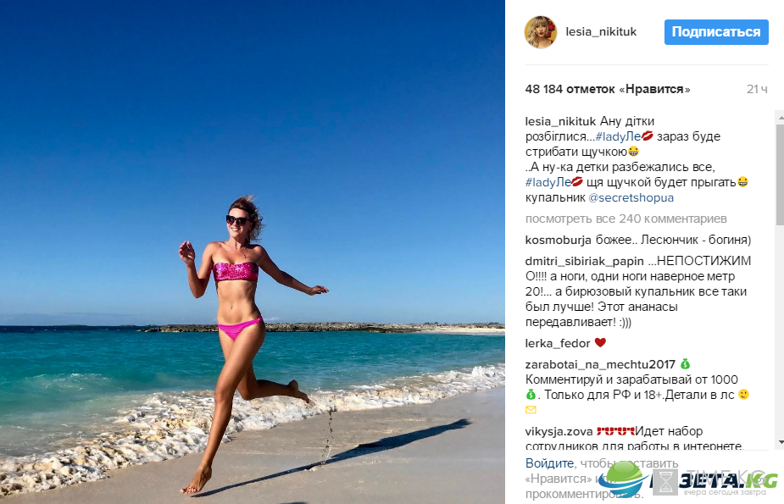
Task: Open kosmoburja commenter profile
Action: click(558, 240)
